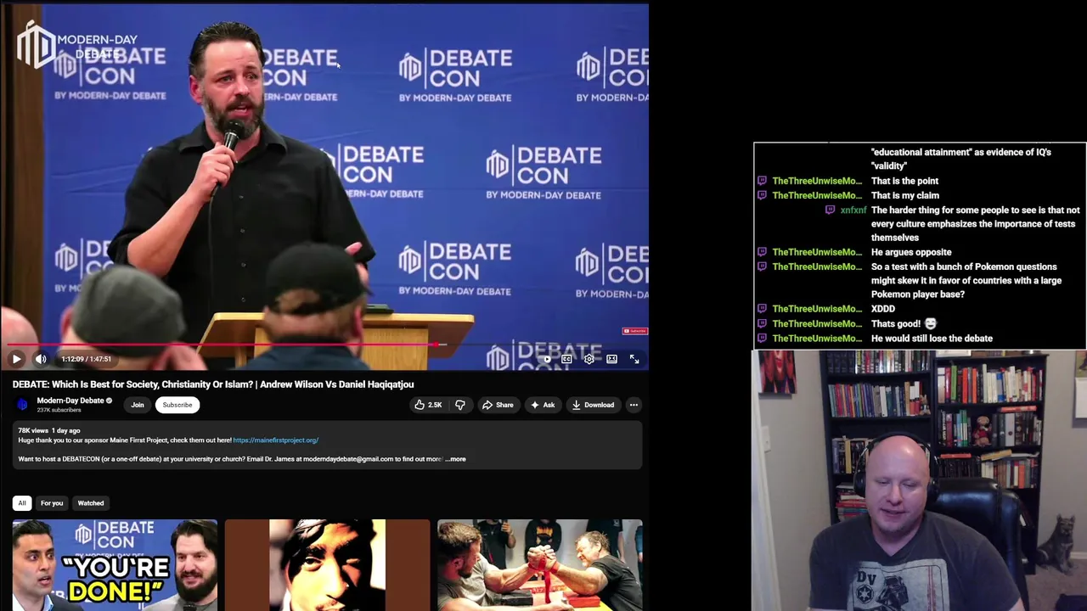This screenshot has height=611, width=1087.
Task: Open the Tupac portrait video thumbnail
Action: pyautogui.click(x=327, y=565)
